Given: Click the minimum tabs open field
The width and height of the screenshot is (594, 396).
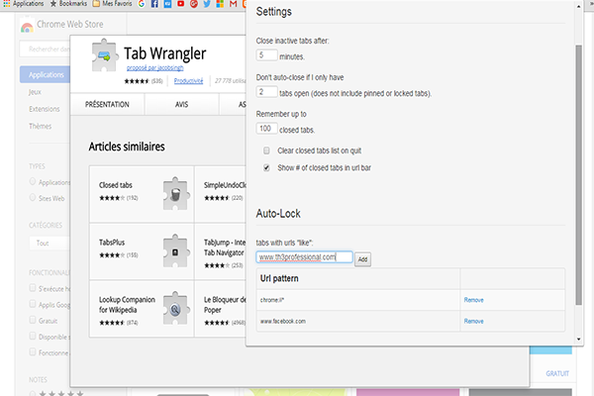Looking at the screenshot, I should pyautogui.click(x=266, y=92).
